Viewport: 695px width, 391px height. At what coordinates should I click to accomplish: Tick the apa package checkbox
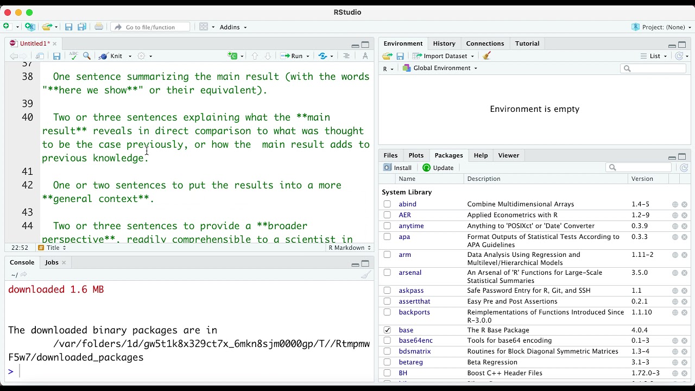tap(387, 237)
